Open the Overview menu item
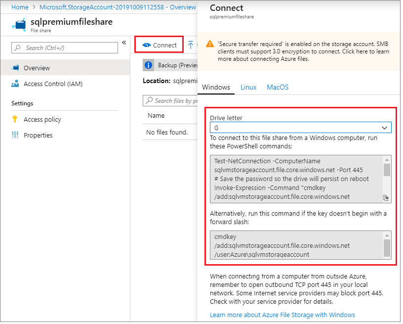Viewport: 403px width, 324px height. tap(37, 68)
